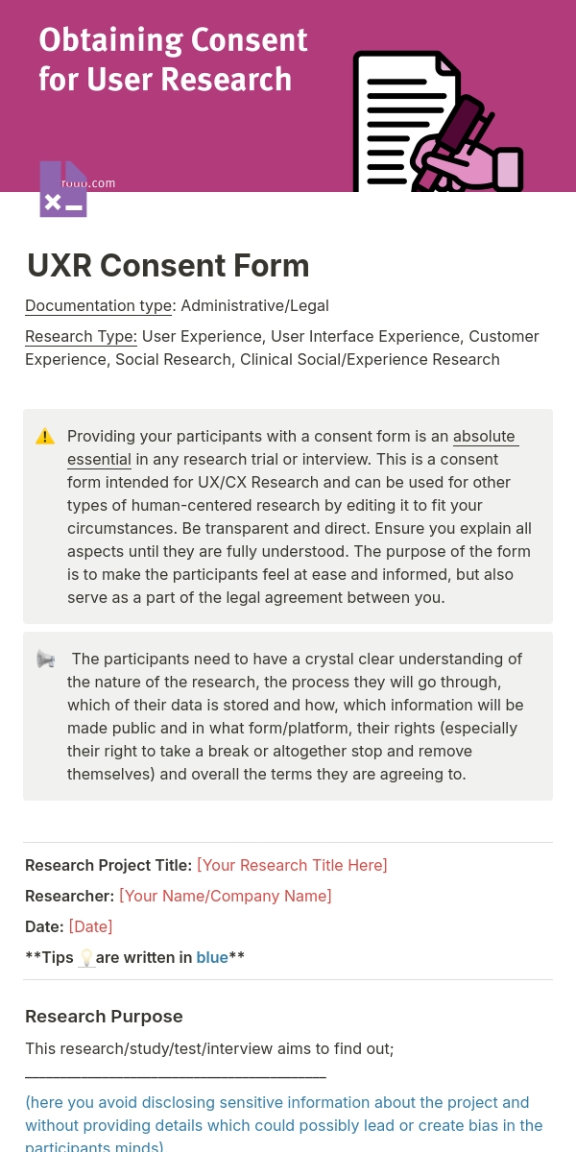
Task: Click the lightbulb emoji beside Tips
Action: click(86, 957)
